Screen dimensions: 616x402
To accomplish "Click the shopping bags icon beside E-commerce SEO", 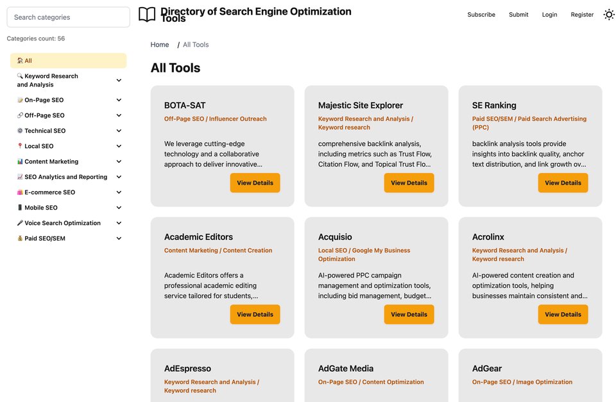I will pyautogui.click(x=20, y=192).
